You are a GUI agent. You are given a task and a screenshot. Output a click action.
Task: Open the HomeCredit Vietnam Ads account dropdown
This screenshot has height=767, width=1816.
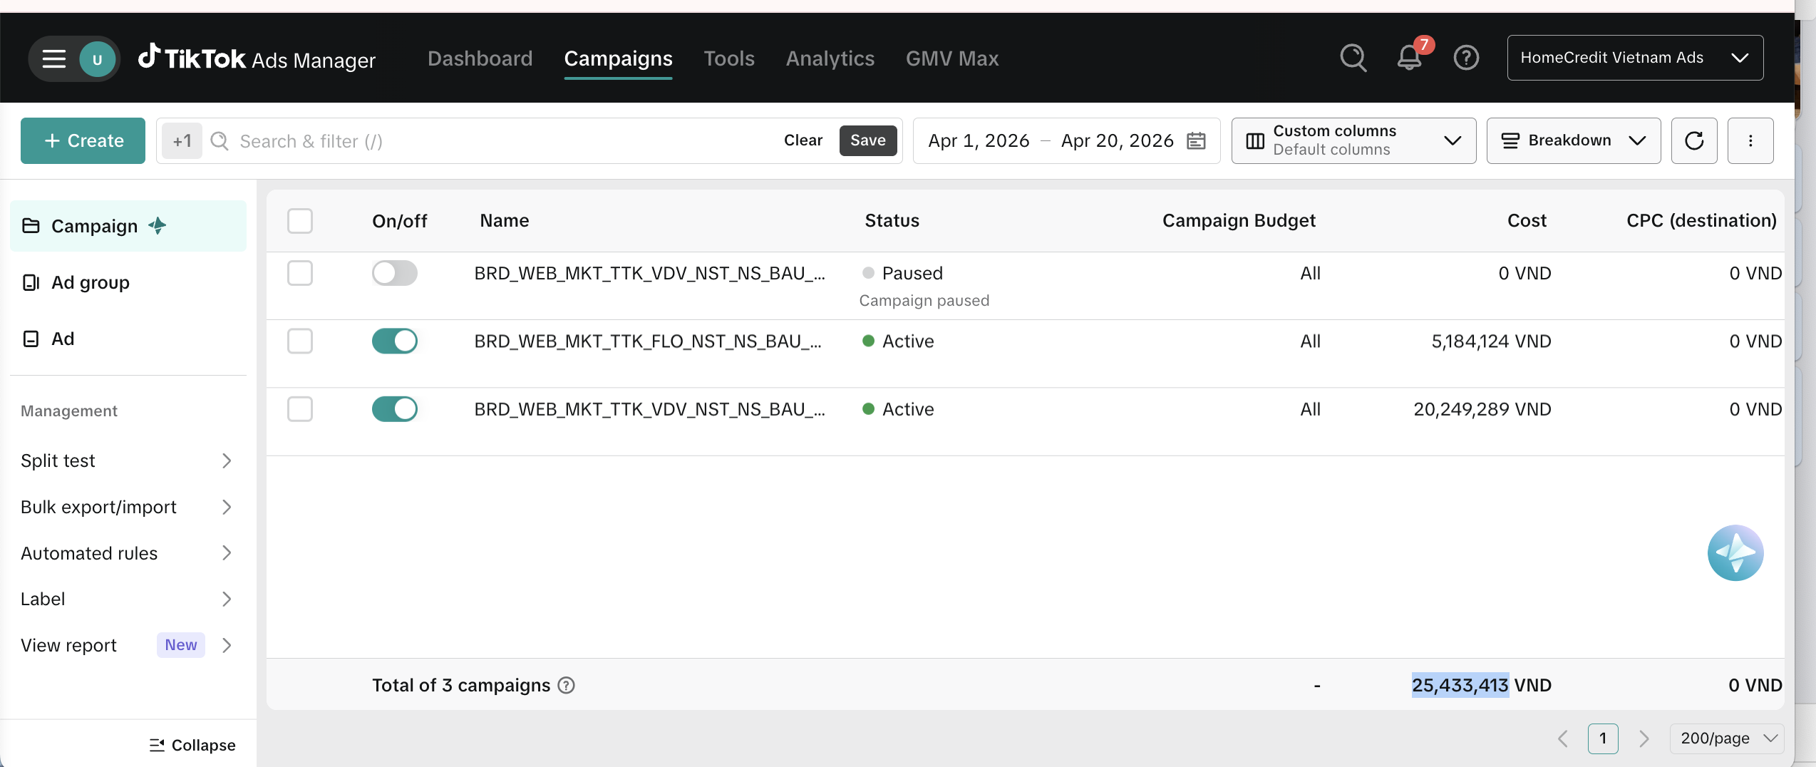click(1635, 58)
